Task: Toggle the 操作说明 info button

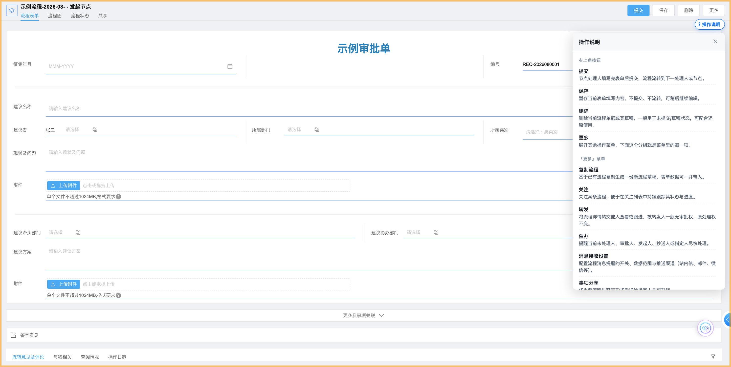Action: click(710, 25)
